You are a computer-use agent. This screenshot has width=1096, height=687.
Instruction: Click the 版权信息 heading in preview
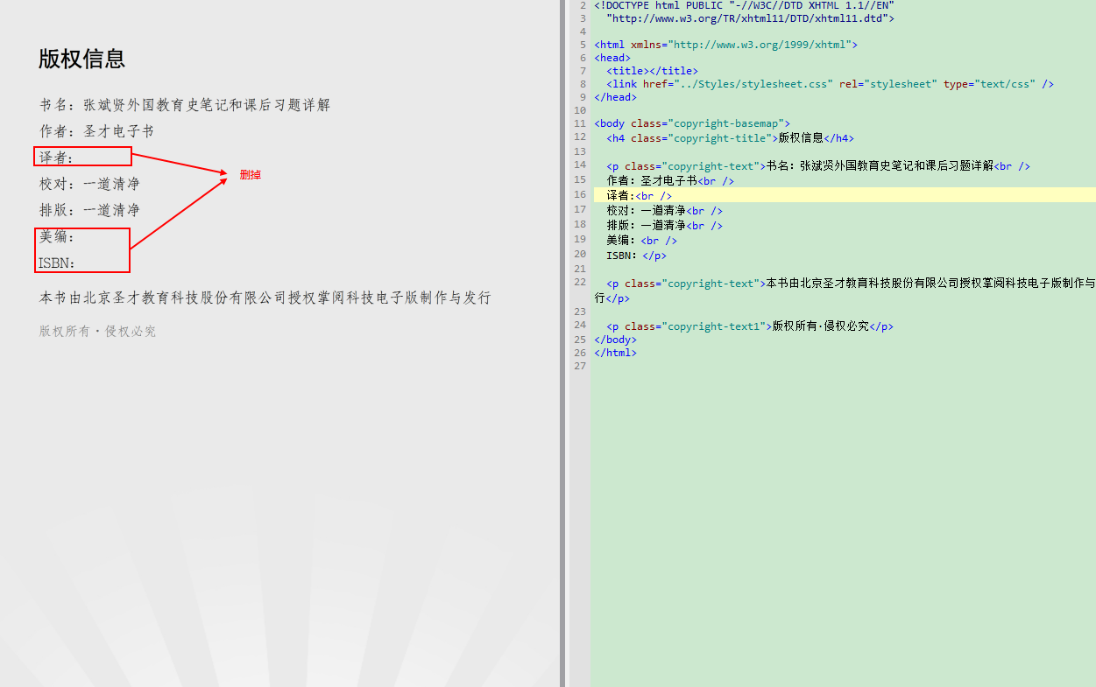[81, 59]
